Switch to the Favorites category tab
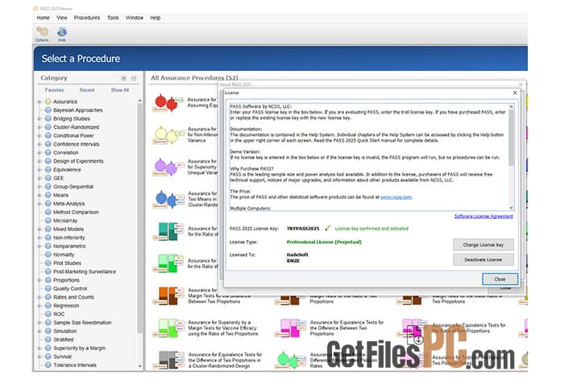 (54, 90)
